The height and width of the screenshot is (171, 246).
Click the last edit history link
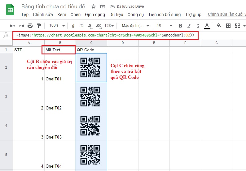coord(226,15)
